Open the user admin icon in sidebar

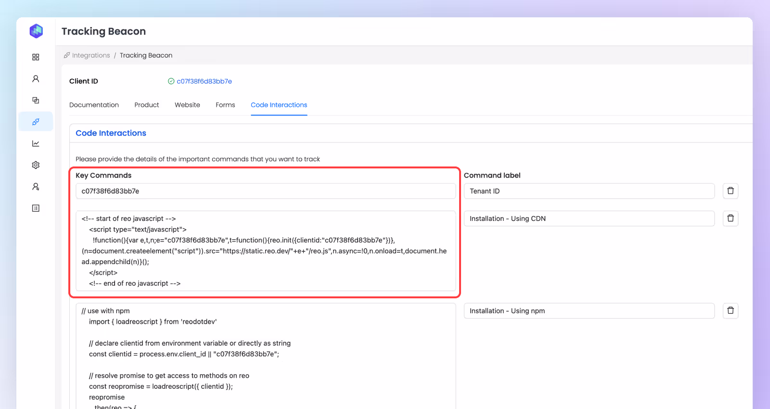(36, 187)
